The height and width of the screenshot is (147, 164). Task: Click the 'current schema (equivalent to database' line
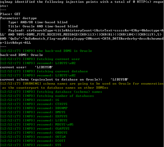(64, 80)
